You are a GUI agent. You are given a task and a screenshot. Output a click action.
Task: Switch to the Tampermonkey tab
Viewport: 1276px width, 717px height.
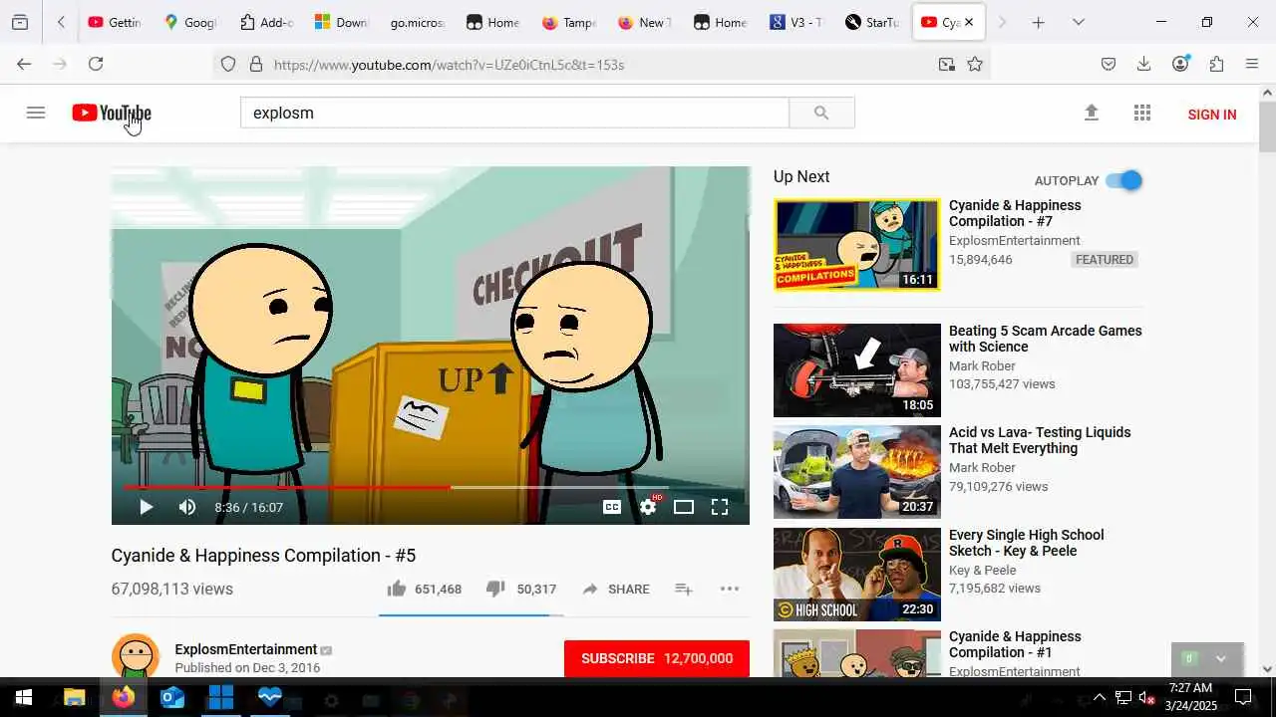click(569, 22)
